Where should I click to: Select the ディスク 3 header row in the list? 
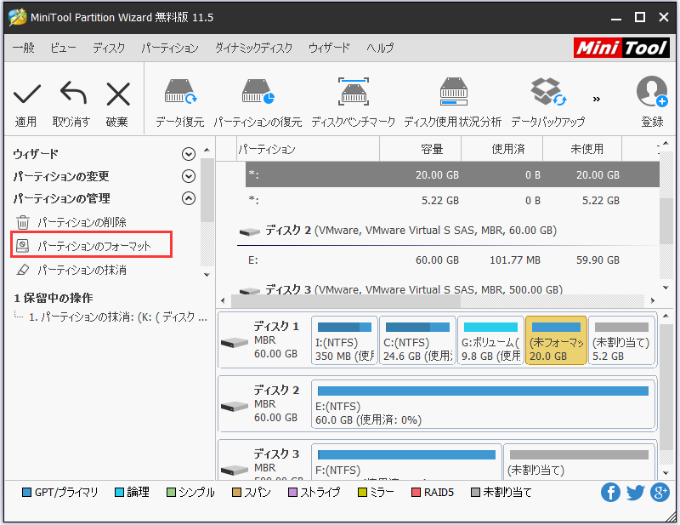tap(448, 289)
